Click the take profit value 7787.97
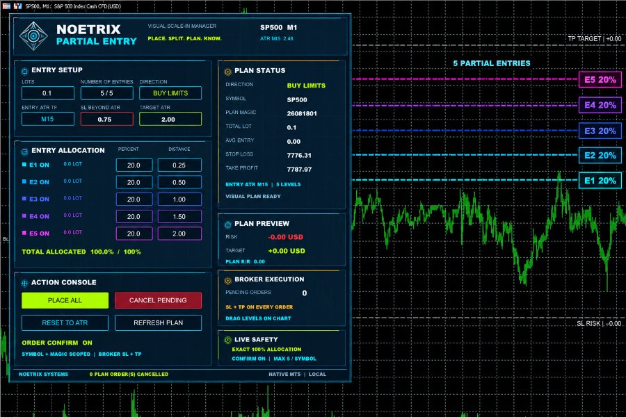Screen dimensions: 626x417 coord(299,169)
